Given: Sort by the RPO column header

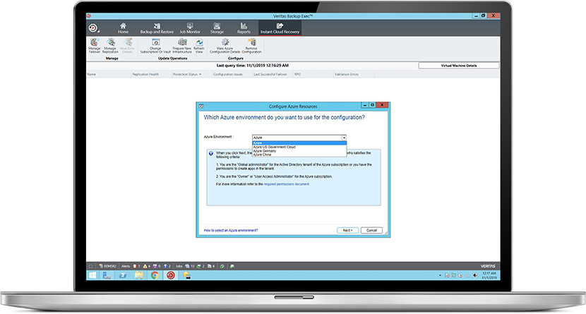Looking at the screenshot, I should point(313,74).
